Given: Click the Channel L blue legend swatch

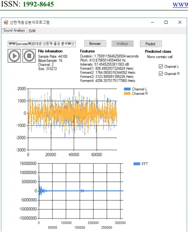Looking at the screenshot, I should pos(127,89).
